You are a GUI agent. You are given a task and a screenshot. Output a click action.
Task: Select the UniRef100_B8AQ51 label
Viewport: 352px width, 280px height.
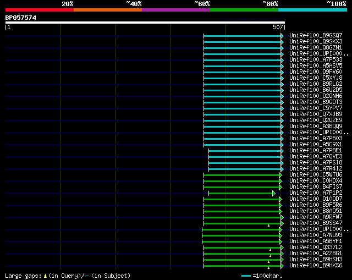[316, 211]
